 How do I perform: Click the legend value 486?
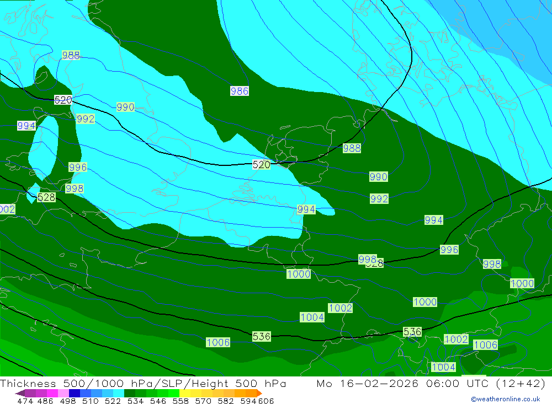(x=45, y=401)
